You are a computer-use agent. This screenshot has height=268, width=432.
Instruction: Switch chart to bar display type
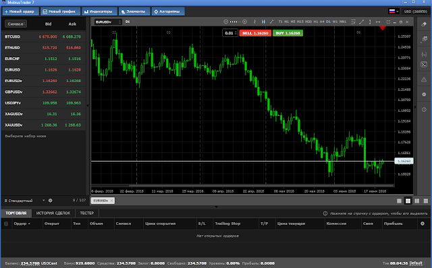click(x=255, y=22)
